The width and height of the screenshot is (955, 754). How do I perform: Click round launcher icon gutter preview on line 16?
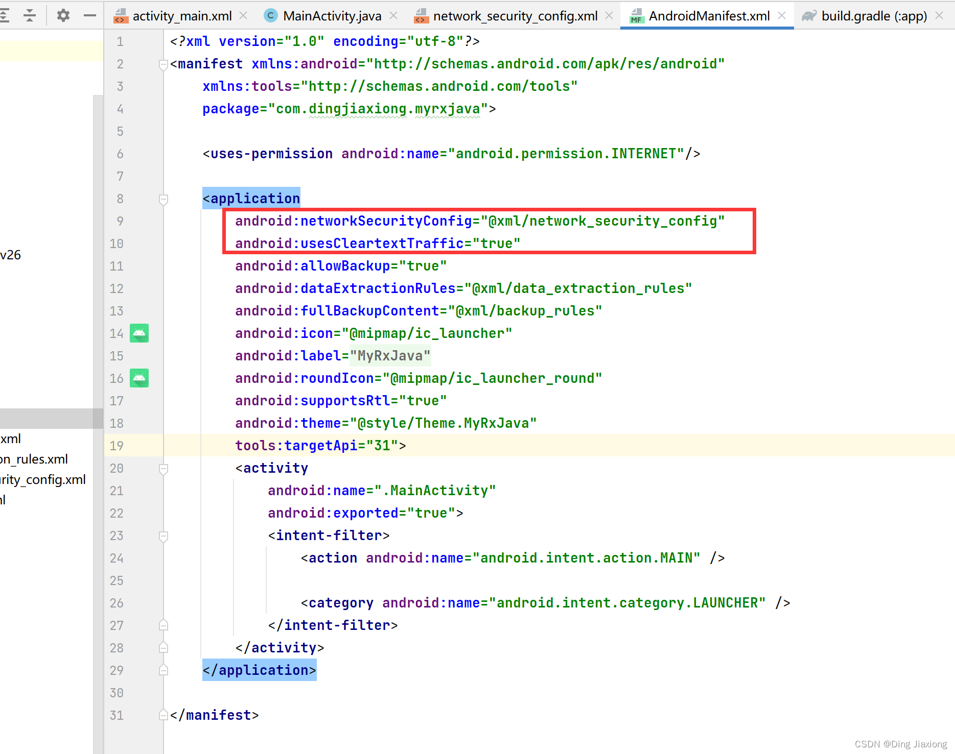pos(139,378)
